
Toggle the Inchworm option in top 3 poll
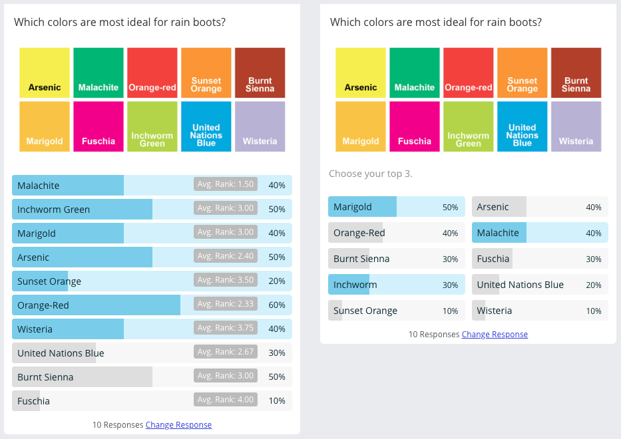[x=396, y=285]
